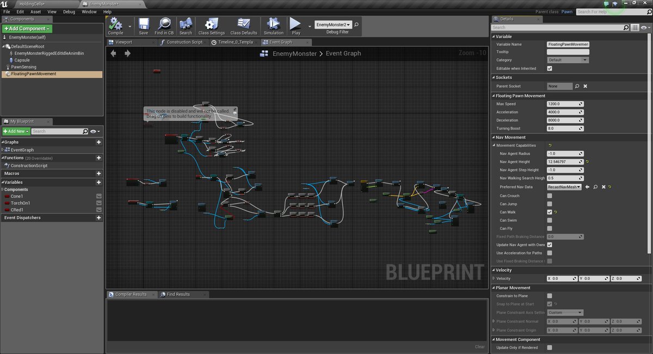Image resolution: width=653 pixels, height=354 pixels.
Task: Save the Blueprint asset
Action: (x=143, y=26)
